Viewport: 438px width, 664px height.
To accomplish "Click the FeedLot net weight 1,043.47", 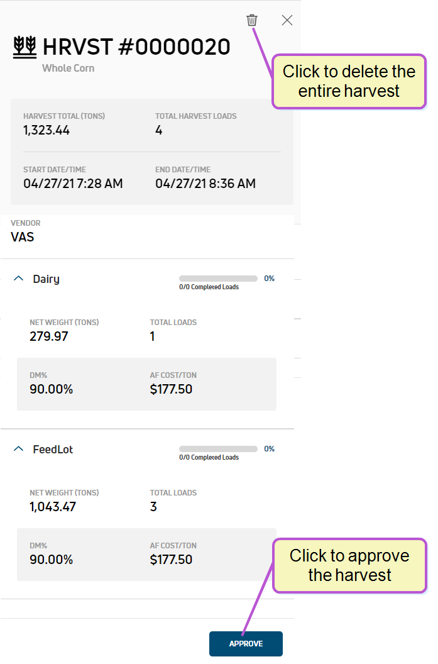I will point(53,506).
